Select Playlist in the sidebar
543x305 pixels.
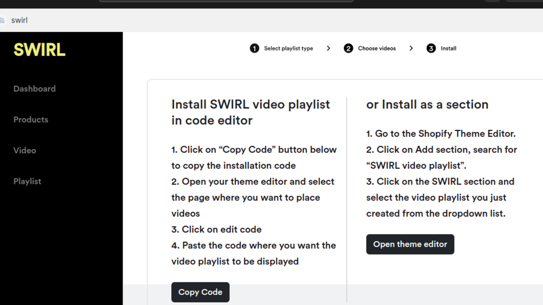(x=27, y=181)
